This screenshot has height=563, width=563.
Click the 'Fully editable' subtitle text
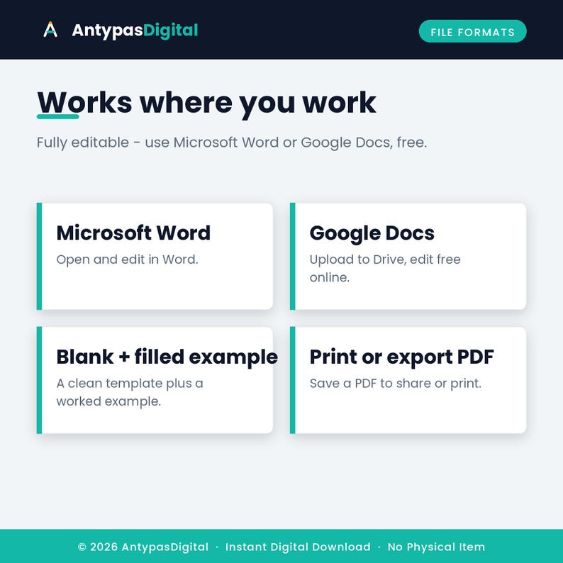pyautogui.click(x=232, y=143)
